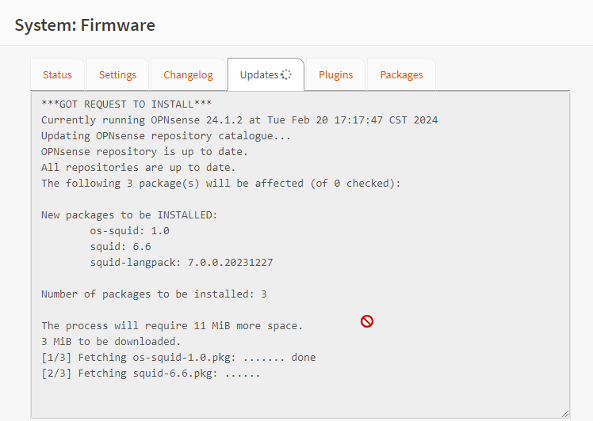Click the os-squid: 1.0 package entry
The width and height of the screenshot is (593, 421).
pos(129,231)
